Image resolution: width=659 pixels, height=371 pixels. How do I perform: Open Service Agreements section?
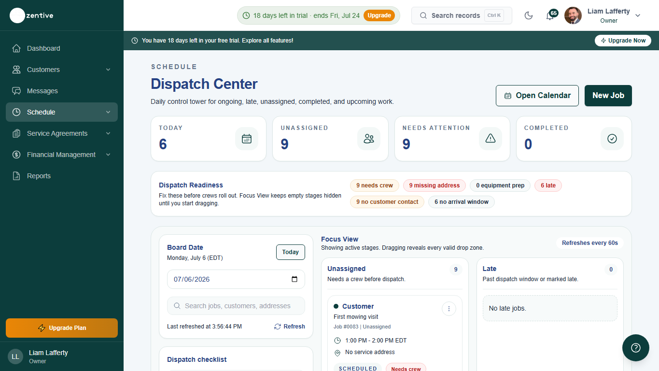(62, 133)
